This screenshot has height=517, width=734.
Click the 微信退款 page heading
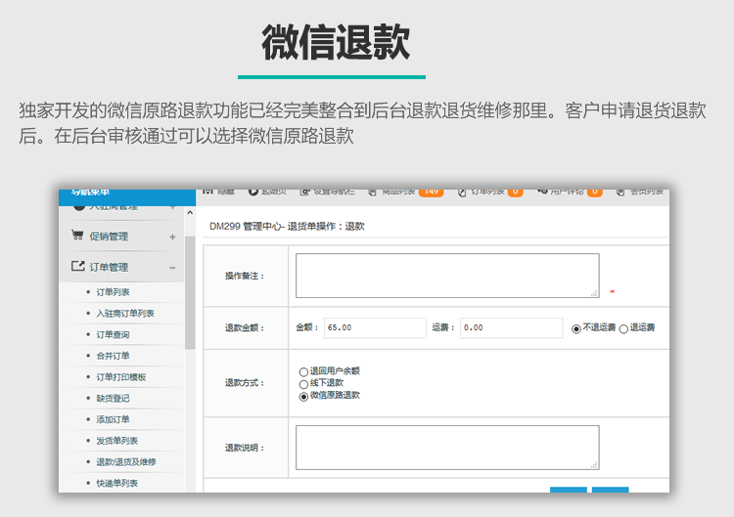click(336, 42)
